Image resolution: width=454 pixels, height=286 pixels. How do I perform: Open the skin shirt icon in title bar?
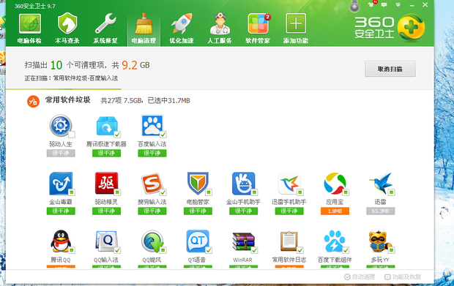click(371, 4)
